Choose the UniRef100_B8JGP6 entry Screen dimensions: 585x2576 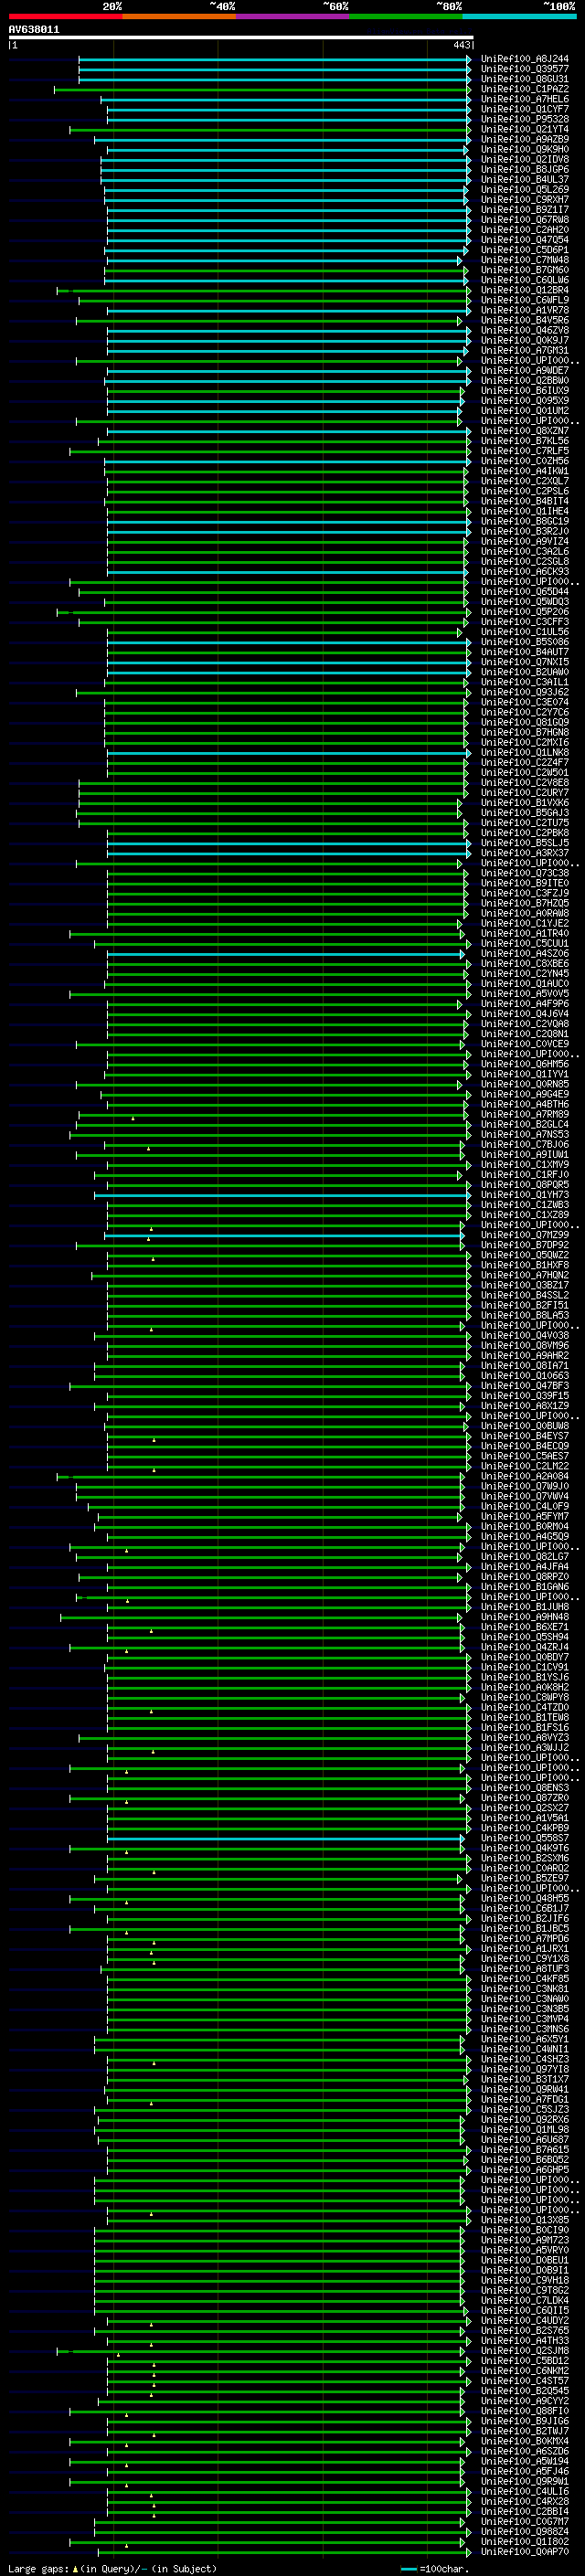524,170
